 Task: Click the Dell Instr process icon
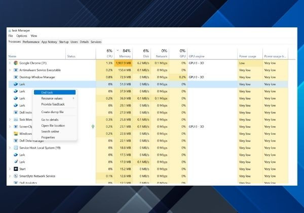(x=16, y=112)
